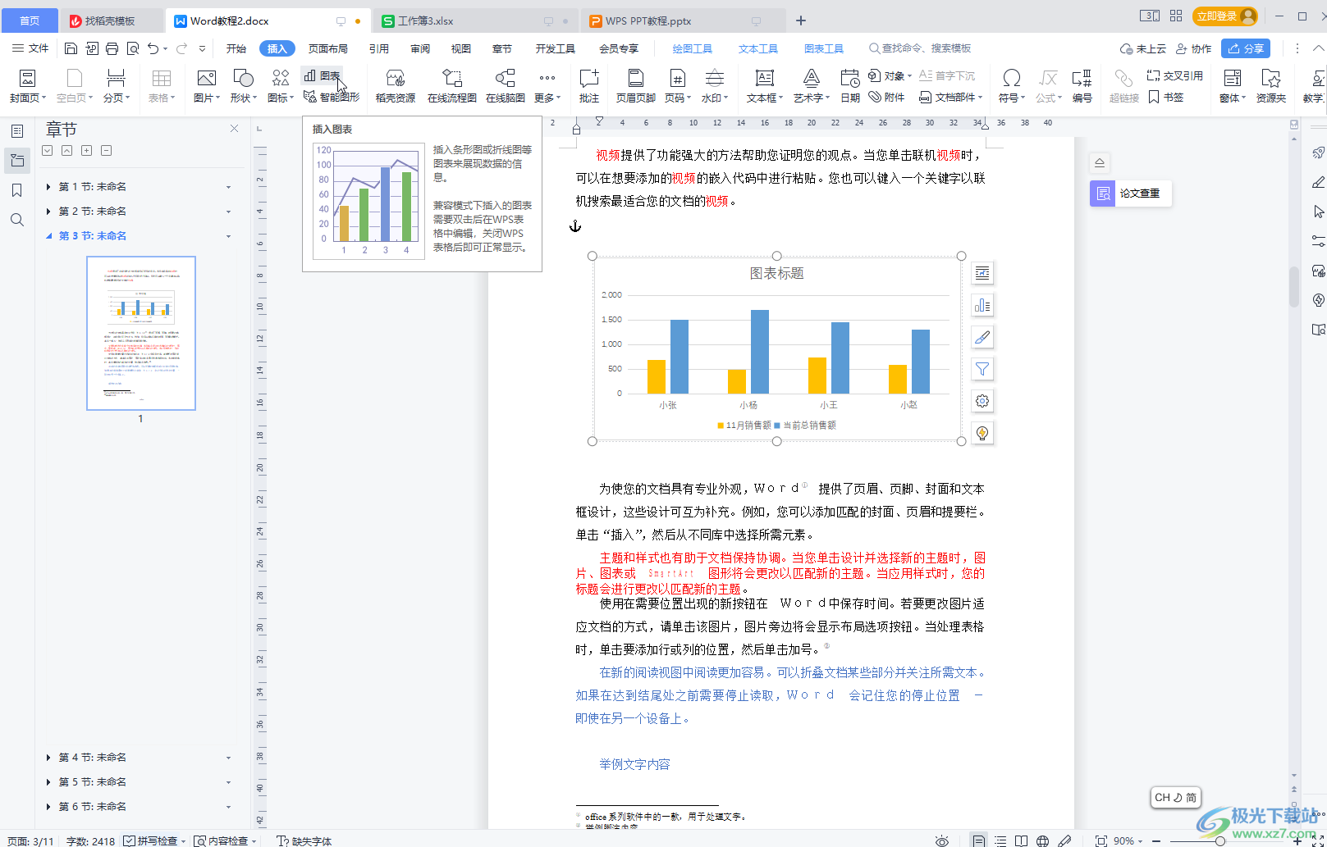Switch to the Review (审阅) tab
The width and height of the screenshot is (1327, 847).
(420, 48)
